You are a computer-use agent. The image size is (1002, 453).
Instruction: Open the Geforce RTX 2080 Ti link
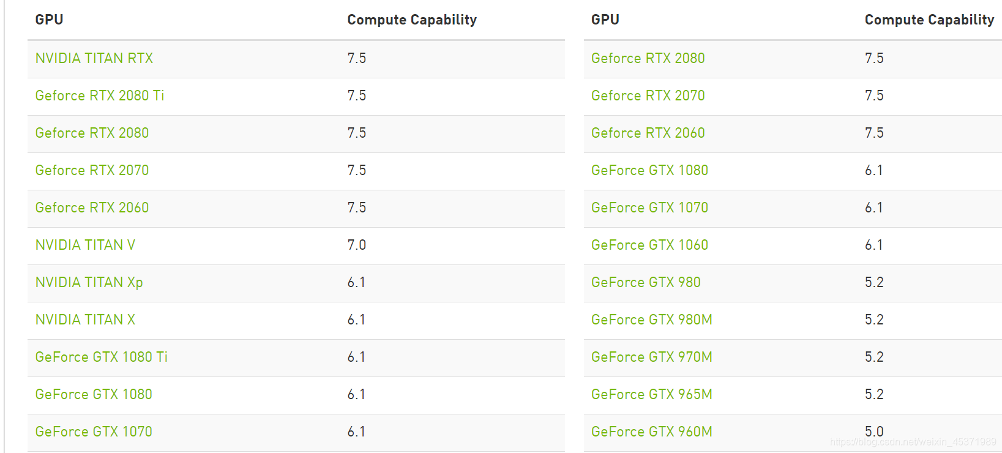(x=100, y=95)
